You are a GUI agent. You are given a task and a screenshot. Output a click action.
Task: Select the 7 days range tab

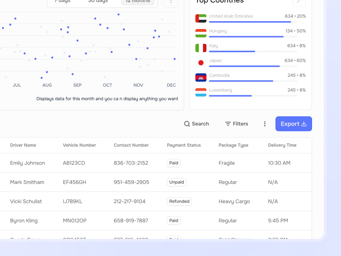tap(62, 1)
